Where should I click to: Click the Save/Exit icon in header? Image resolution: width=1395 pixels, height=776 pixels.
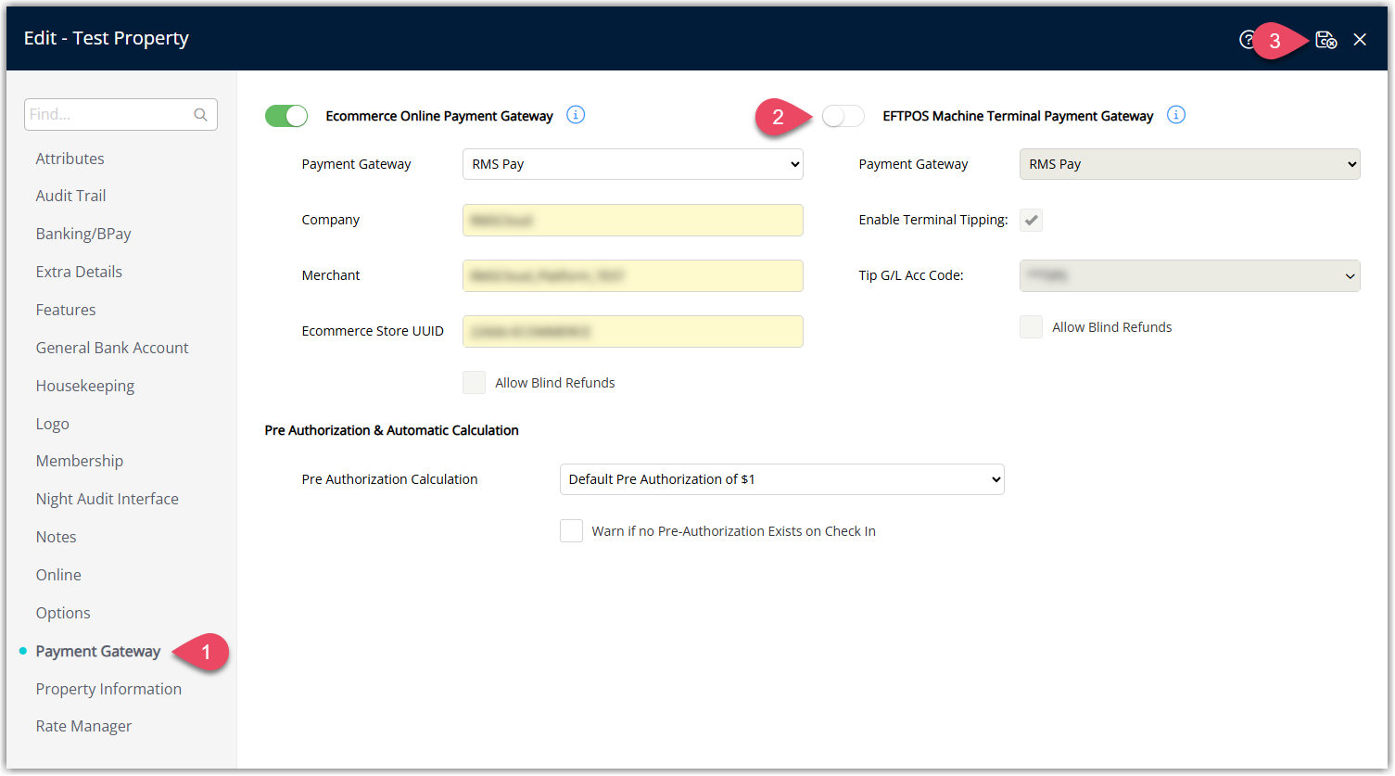click(x=1326, y=40)
